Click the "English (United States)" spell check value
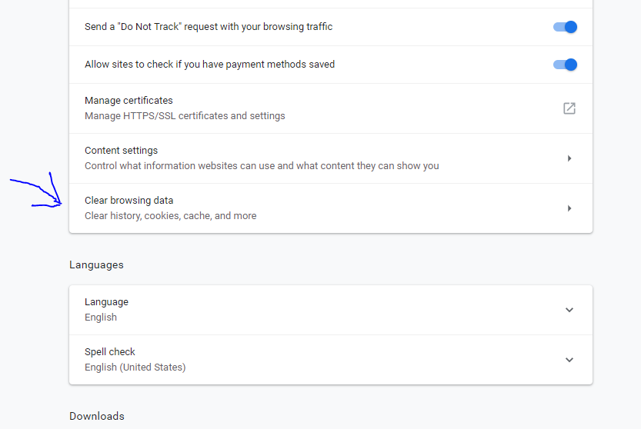 tap(135, 367)
